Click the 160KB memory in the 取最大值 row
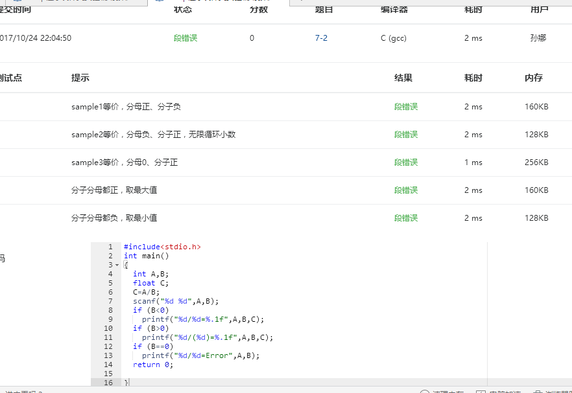572x393 pixels. point(536,190)
